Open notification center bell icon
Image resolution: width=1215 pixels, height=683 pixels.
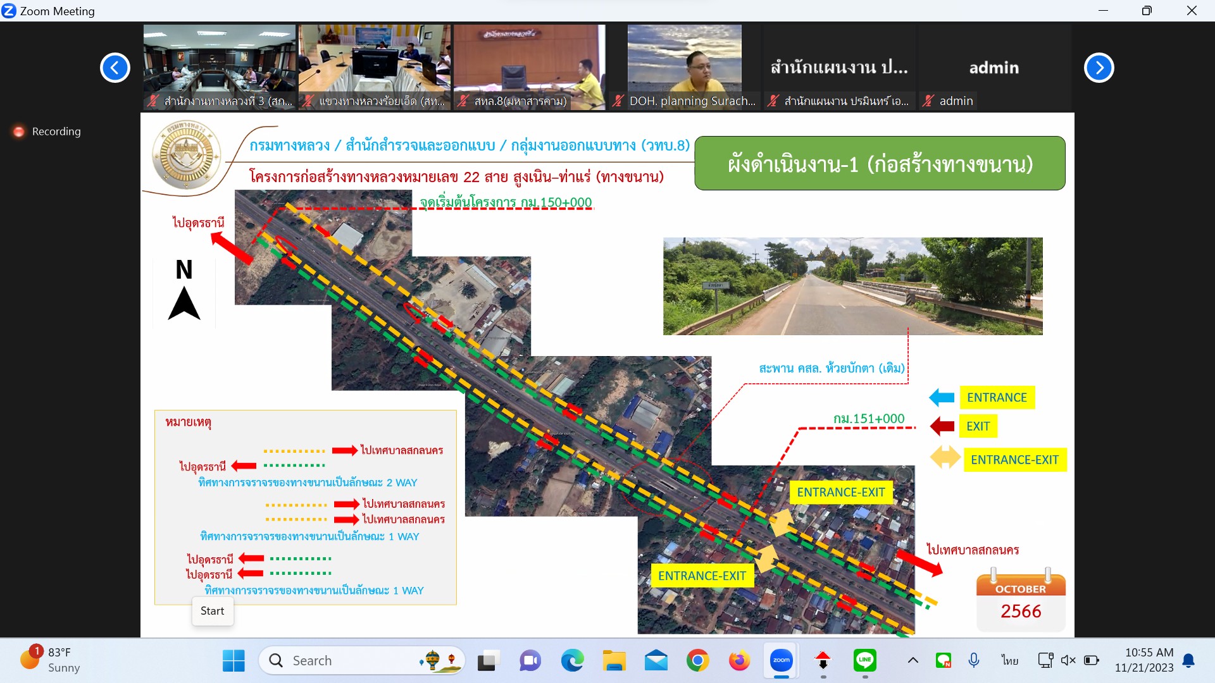[1189, 660]
